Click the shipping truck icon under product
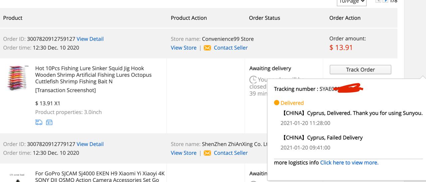This screenshot has width=426, height=182. 39,123
